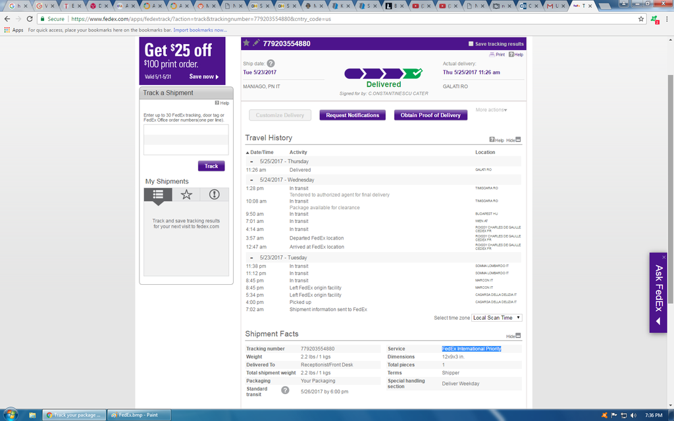Switch to the first YouTube tab
This screenshot has height=421, width=674.
click(x=421, y=6)
